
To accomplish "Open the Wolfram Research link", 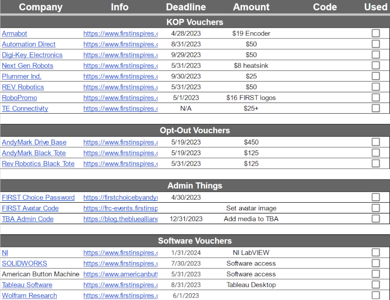I will [29, 296].
